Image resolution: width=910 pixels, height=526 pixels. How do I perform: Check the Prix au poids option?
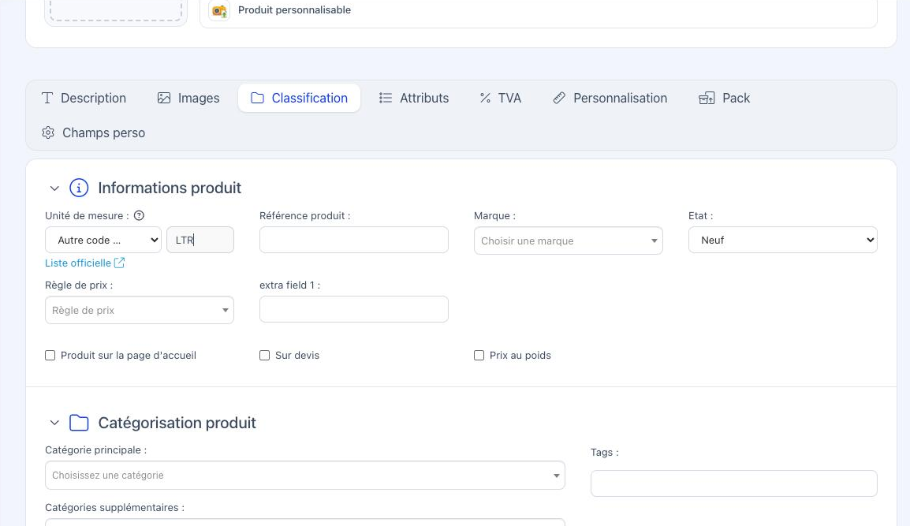pos(479,356)
